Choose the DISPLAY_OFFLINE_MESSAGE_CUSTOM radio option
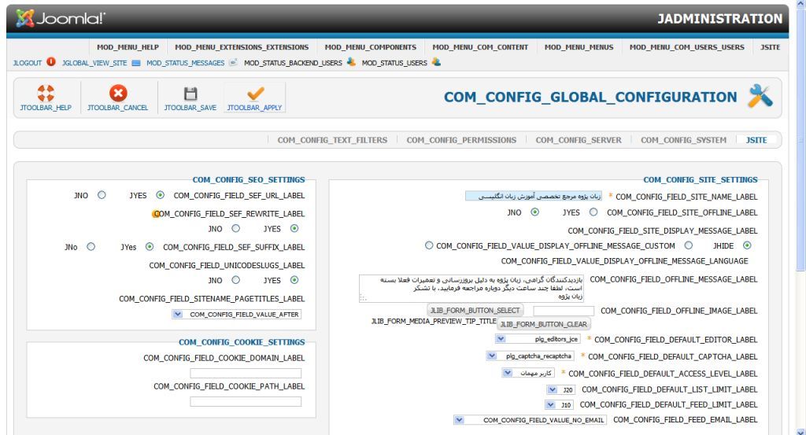The width and height of the screenshot is (806, 435). click(x=429, y=245)
